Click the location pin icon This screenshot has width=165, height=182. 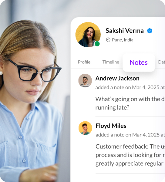point(108,40)
